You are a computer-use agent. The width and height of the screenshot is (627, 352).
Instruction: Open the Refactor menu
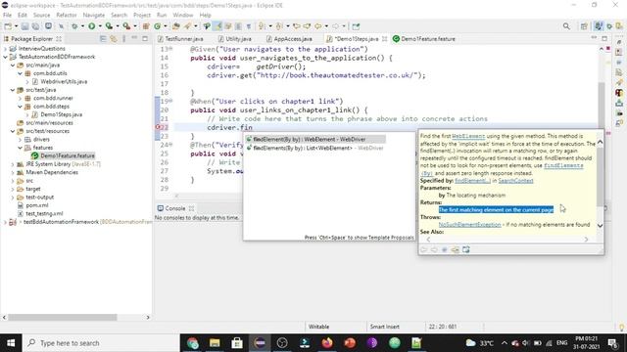[x=67, y=16]
